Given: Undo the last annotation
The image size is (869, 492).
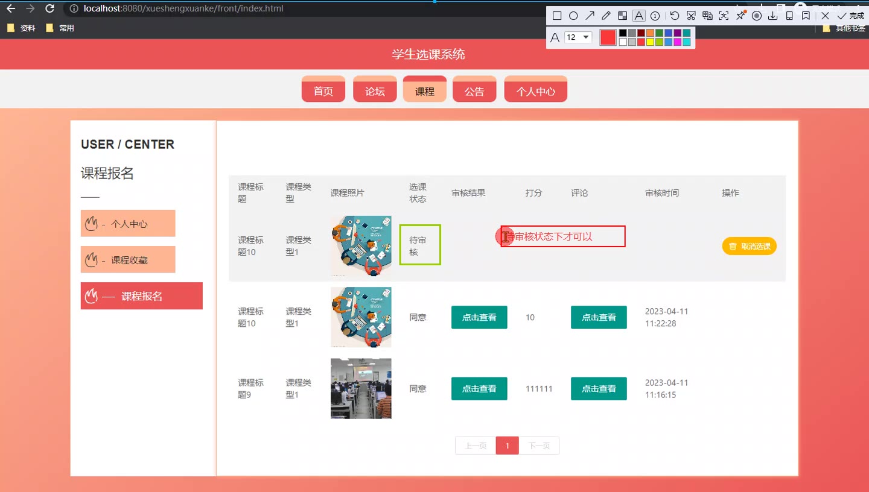Looking at the screenshot, I should pos(675,16).
